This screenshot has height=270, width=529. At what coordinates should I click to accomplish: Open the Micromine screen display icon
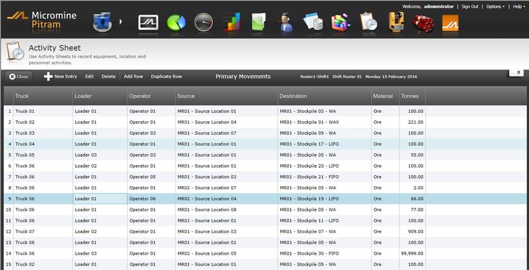(149, 23)
